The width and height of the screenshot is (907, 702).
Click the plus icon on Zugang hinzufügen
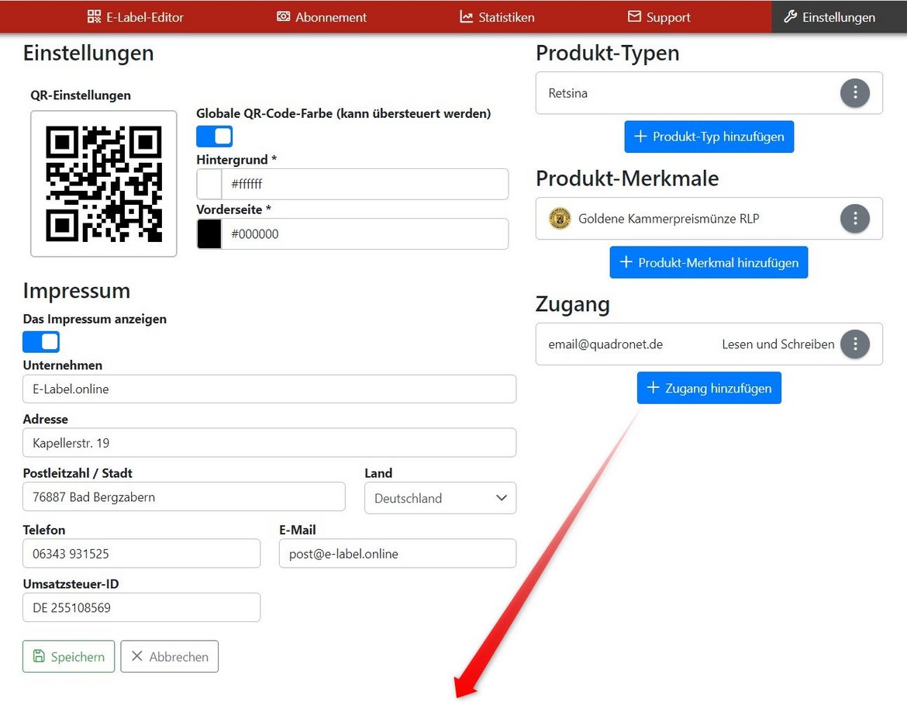click(x=653, y=387)
